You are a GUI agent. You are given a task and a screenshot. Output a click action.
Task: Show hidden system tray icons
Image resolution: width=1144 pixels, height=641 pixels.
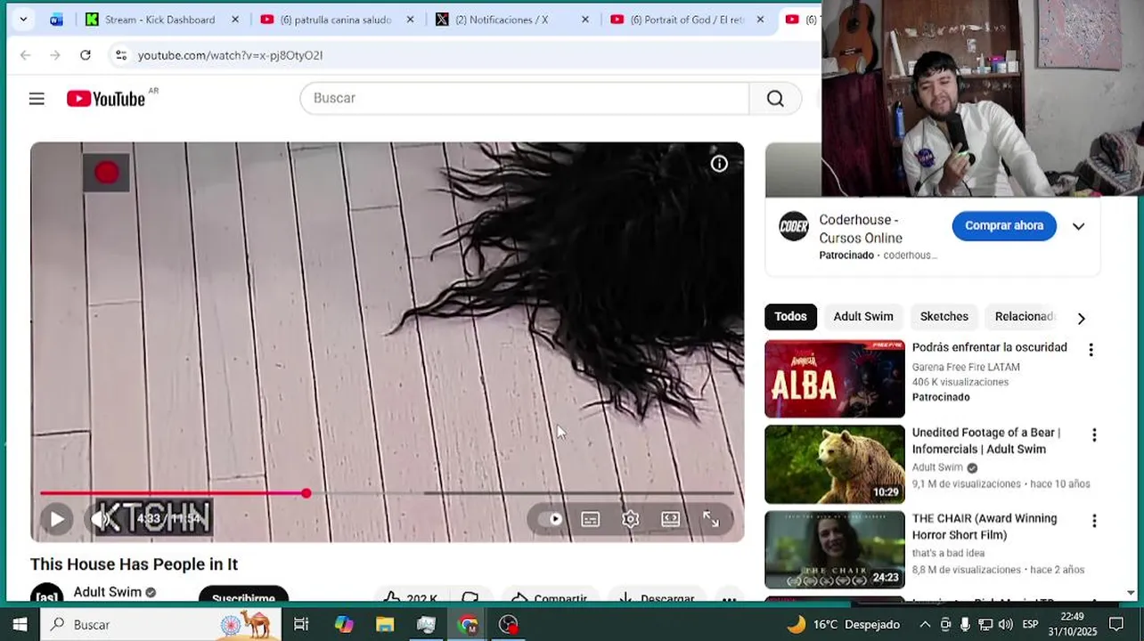[x=925, y=624]
